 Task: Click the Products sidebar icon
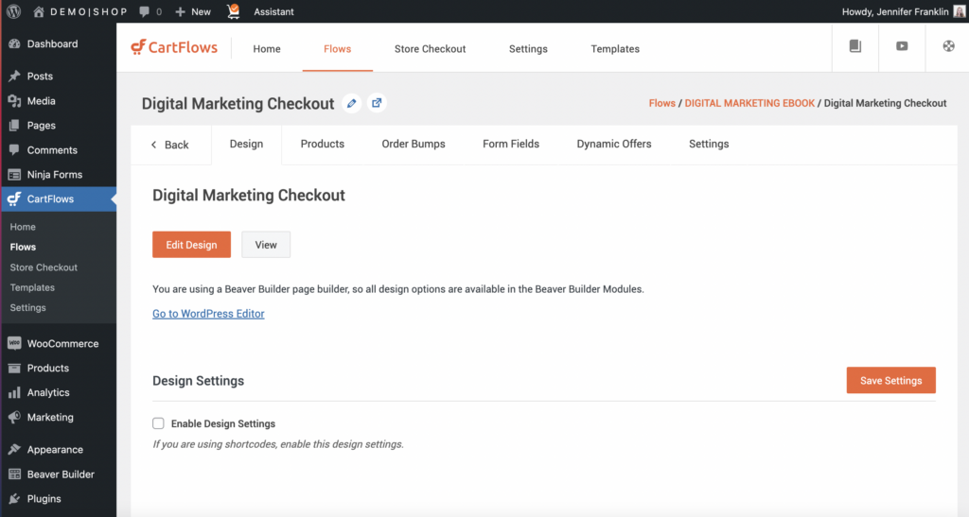coord(14,368)
